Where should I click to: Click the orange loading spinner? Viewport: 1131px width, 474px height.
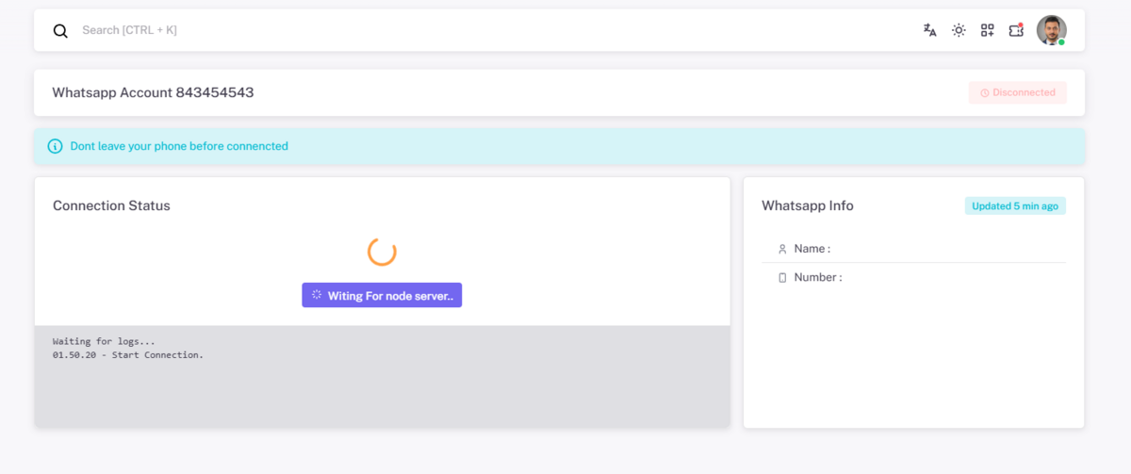click(x=382, y=252)
